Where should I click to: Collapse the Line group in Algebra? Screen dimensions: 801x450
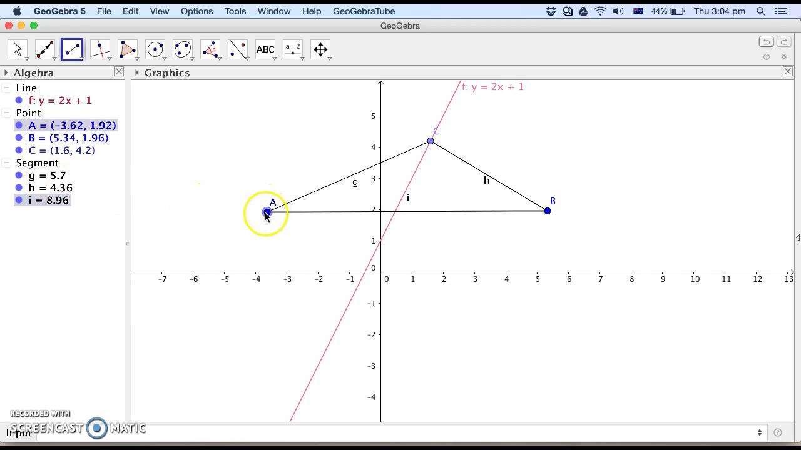pos(6,88)
